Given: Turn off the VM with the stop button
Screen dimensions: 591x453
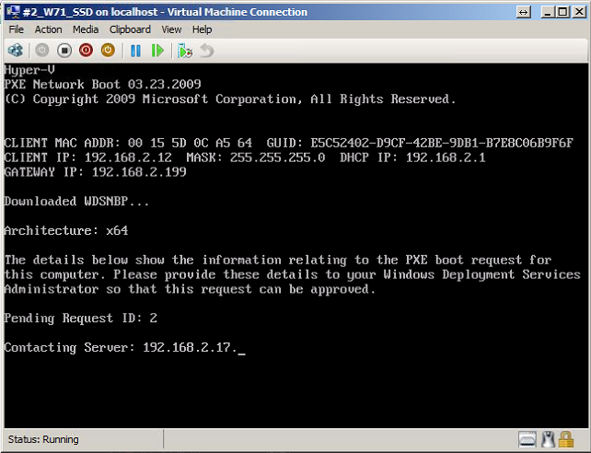Looking at the screenshot, I should (x=64, y=50).
